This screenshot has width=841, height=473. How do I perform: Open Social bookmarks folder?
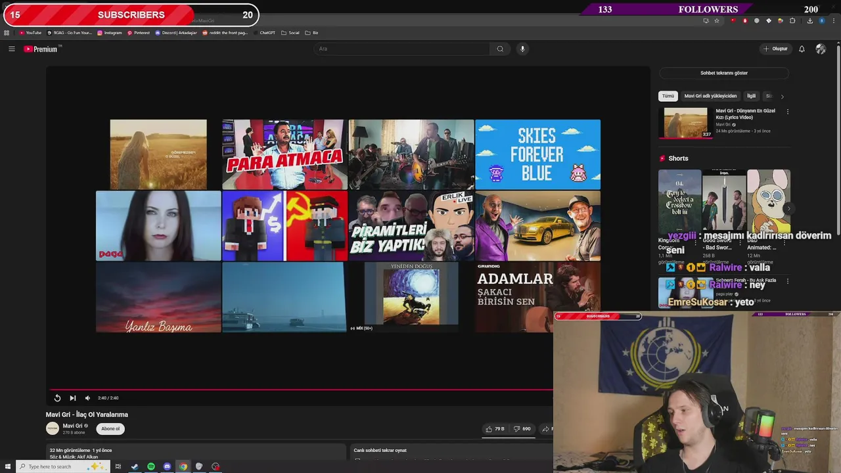290,33
